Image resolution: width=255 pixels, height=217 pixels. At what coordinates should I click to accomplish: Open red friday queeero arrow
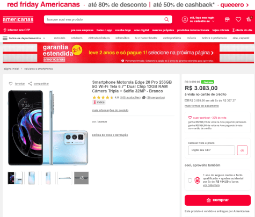tap(247, 5)
